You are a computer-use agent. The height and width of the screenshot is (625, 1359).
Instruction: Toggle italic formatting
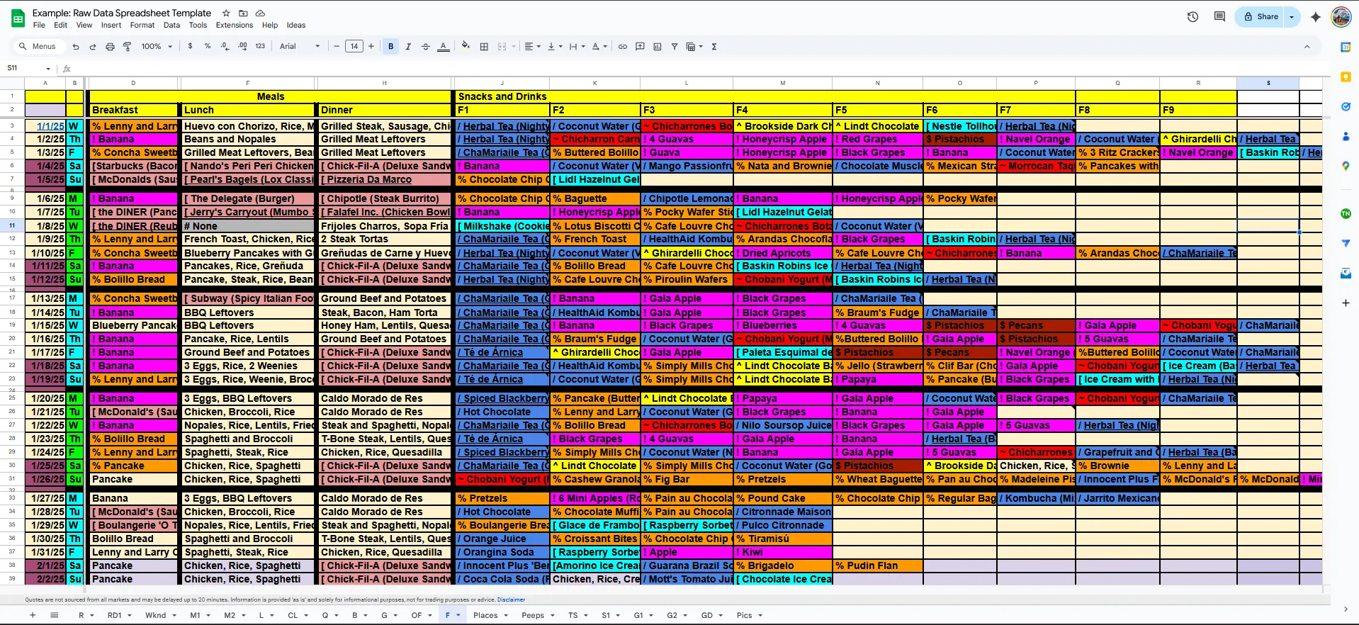pos(408,47)
